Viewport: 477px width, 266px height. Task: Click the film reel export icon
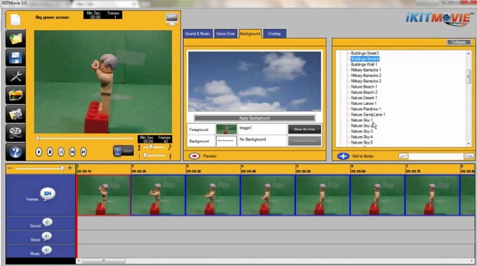[x=15, y=132]
